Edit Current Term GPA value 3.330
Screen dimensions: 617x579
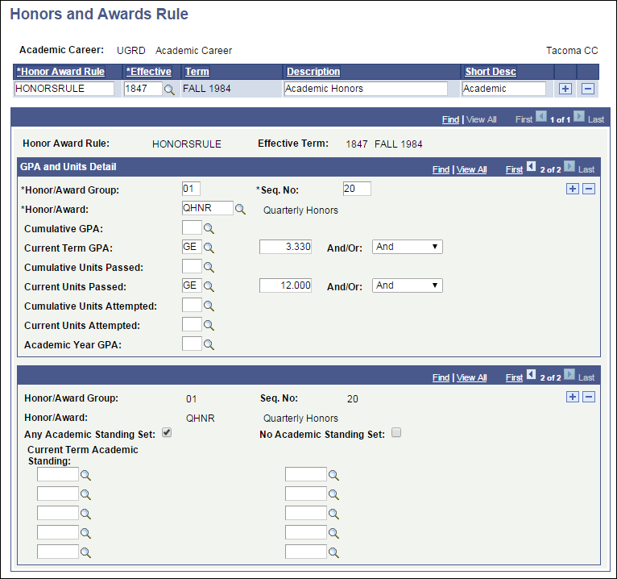285,247
